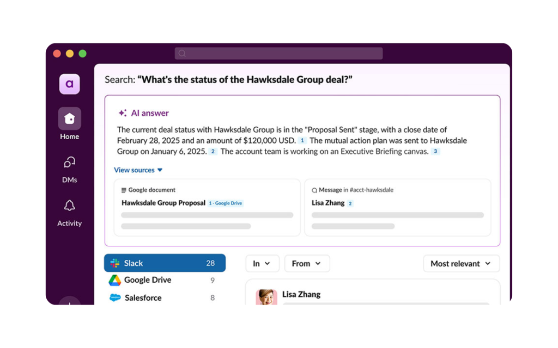Click the Home icon in sidebar
The image size is (558, 348).
coord(70,119)
